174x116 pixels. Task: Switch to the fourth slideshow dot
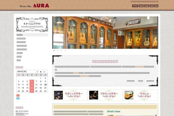point(65,51)
